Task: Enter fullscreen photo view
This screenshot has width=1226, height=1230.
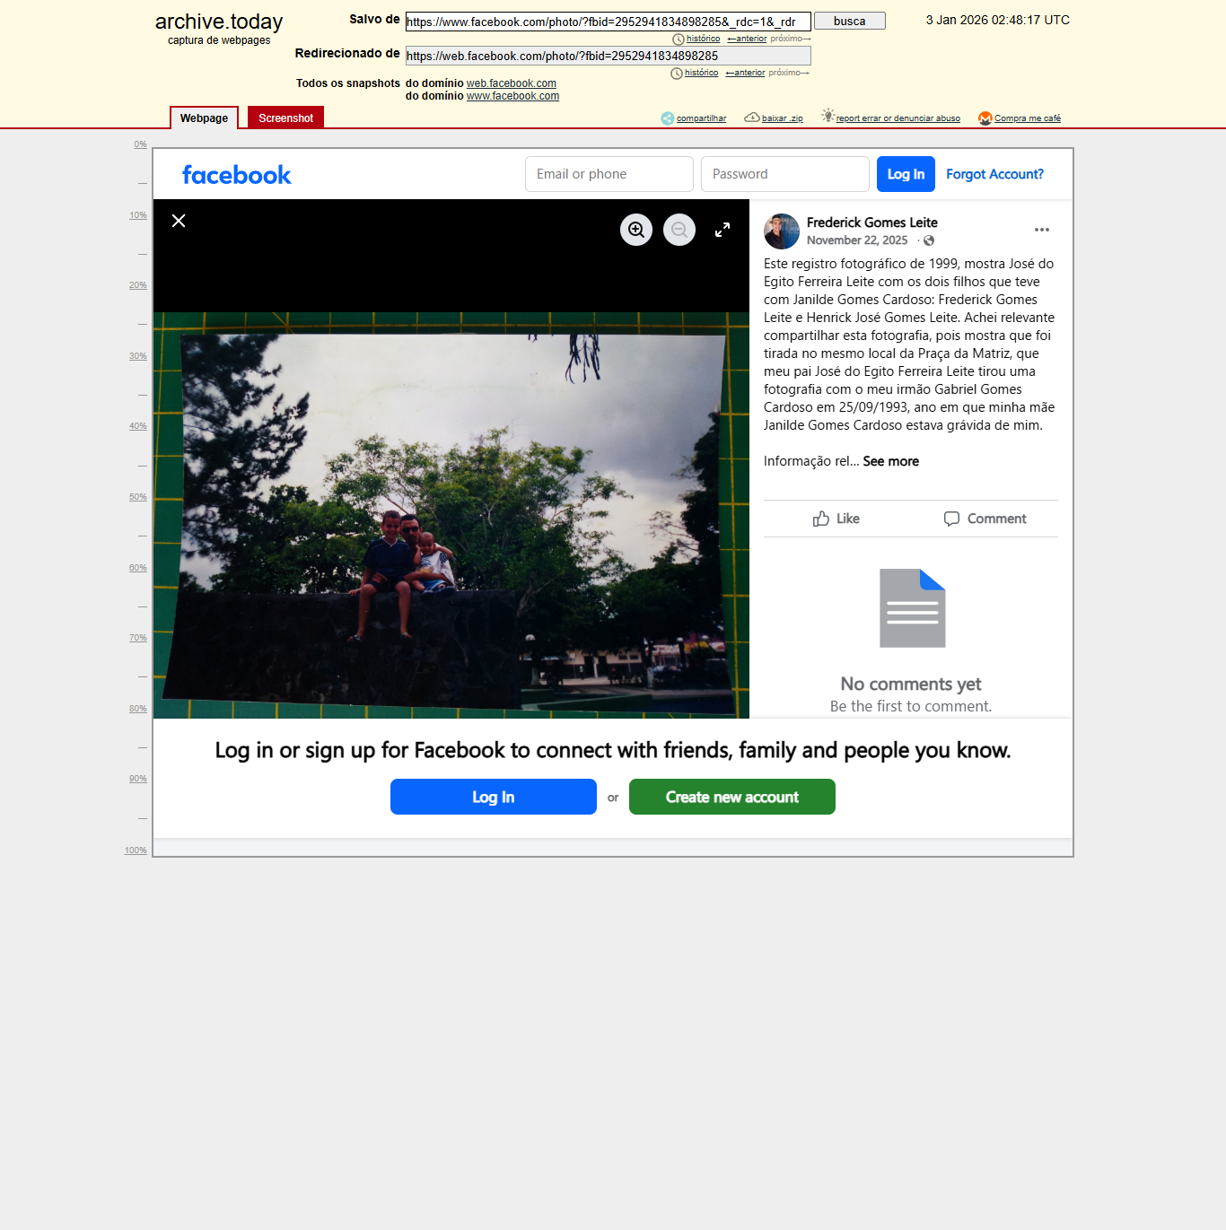Action: tap(722, 230)
